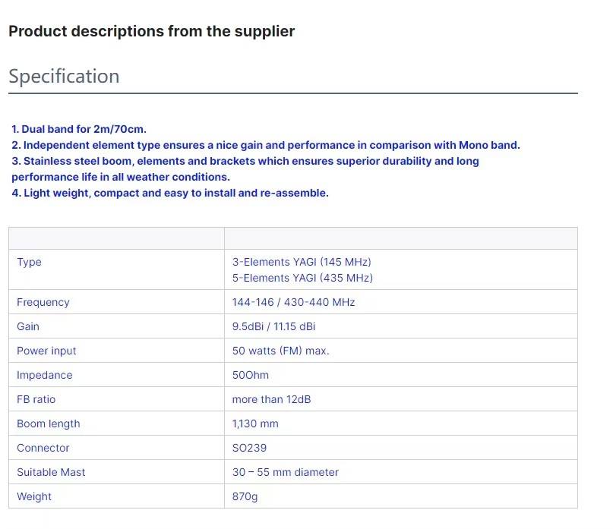This screenshot has width=613, height=529.
Task: Click the Gain value '9.5dBi / 11.15 dBi'
Action: click(x=273, y=326)
